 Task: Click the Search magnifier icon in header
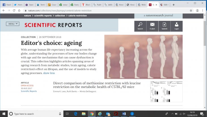click(x=140, y=26)
